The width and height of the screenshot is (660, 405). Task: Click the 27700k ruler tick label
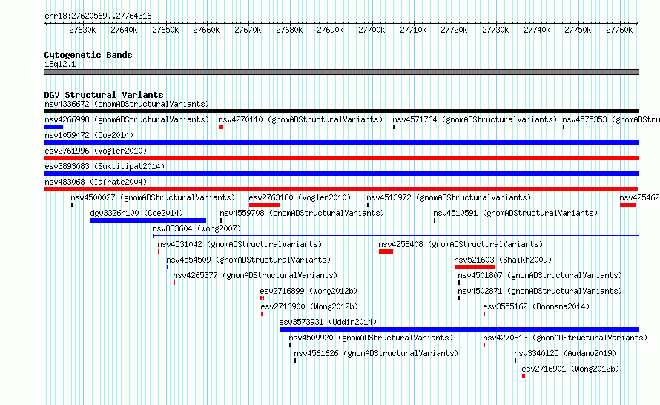coord(372,30)
